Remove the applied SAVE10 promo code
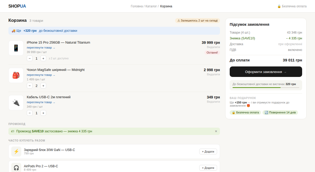The image size is (315, 172). (216, 131)
